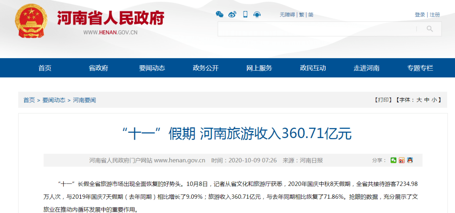Click the 无障碍 accessibility link

point(287,15)
